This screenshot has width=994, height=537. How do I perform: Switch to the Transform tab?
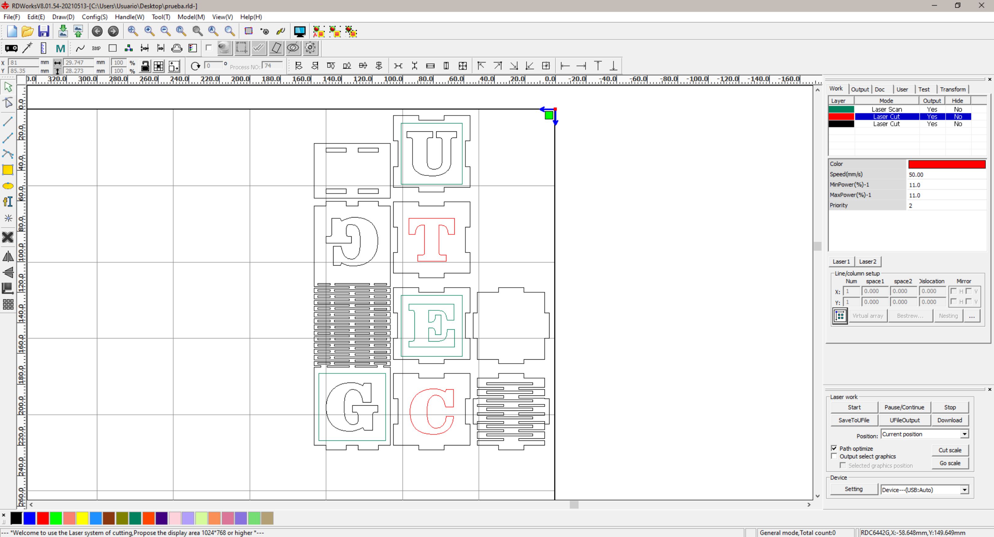(x=952, y=89)
